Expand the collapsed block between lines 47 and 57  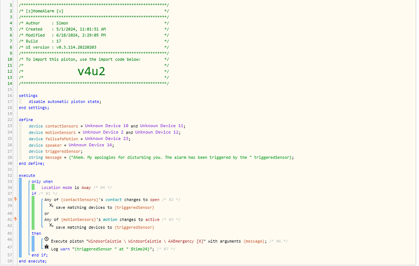pos(10,251)
